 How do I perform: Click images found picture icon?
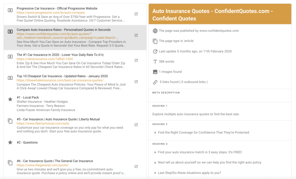pyautogui.click(x=155, y=72)
